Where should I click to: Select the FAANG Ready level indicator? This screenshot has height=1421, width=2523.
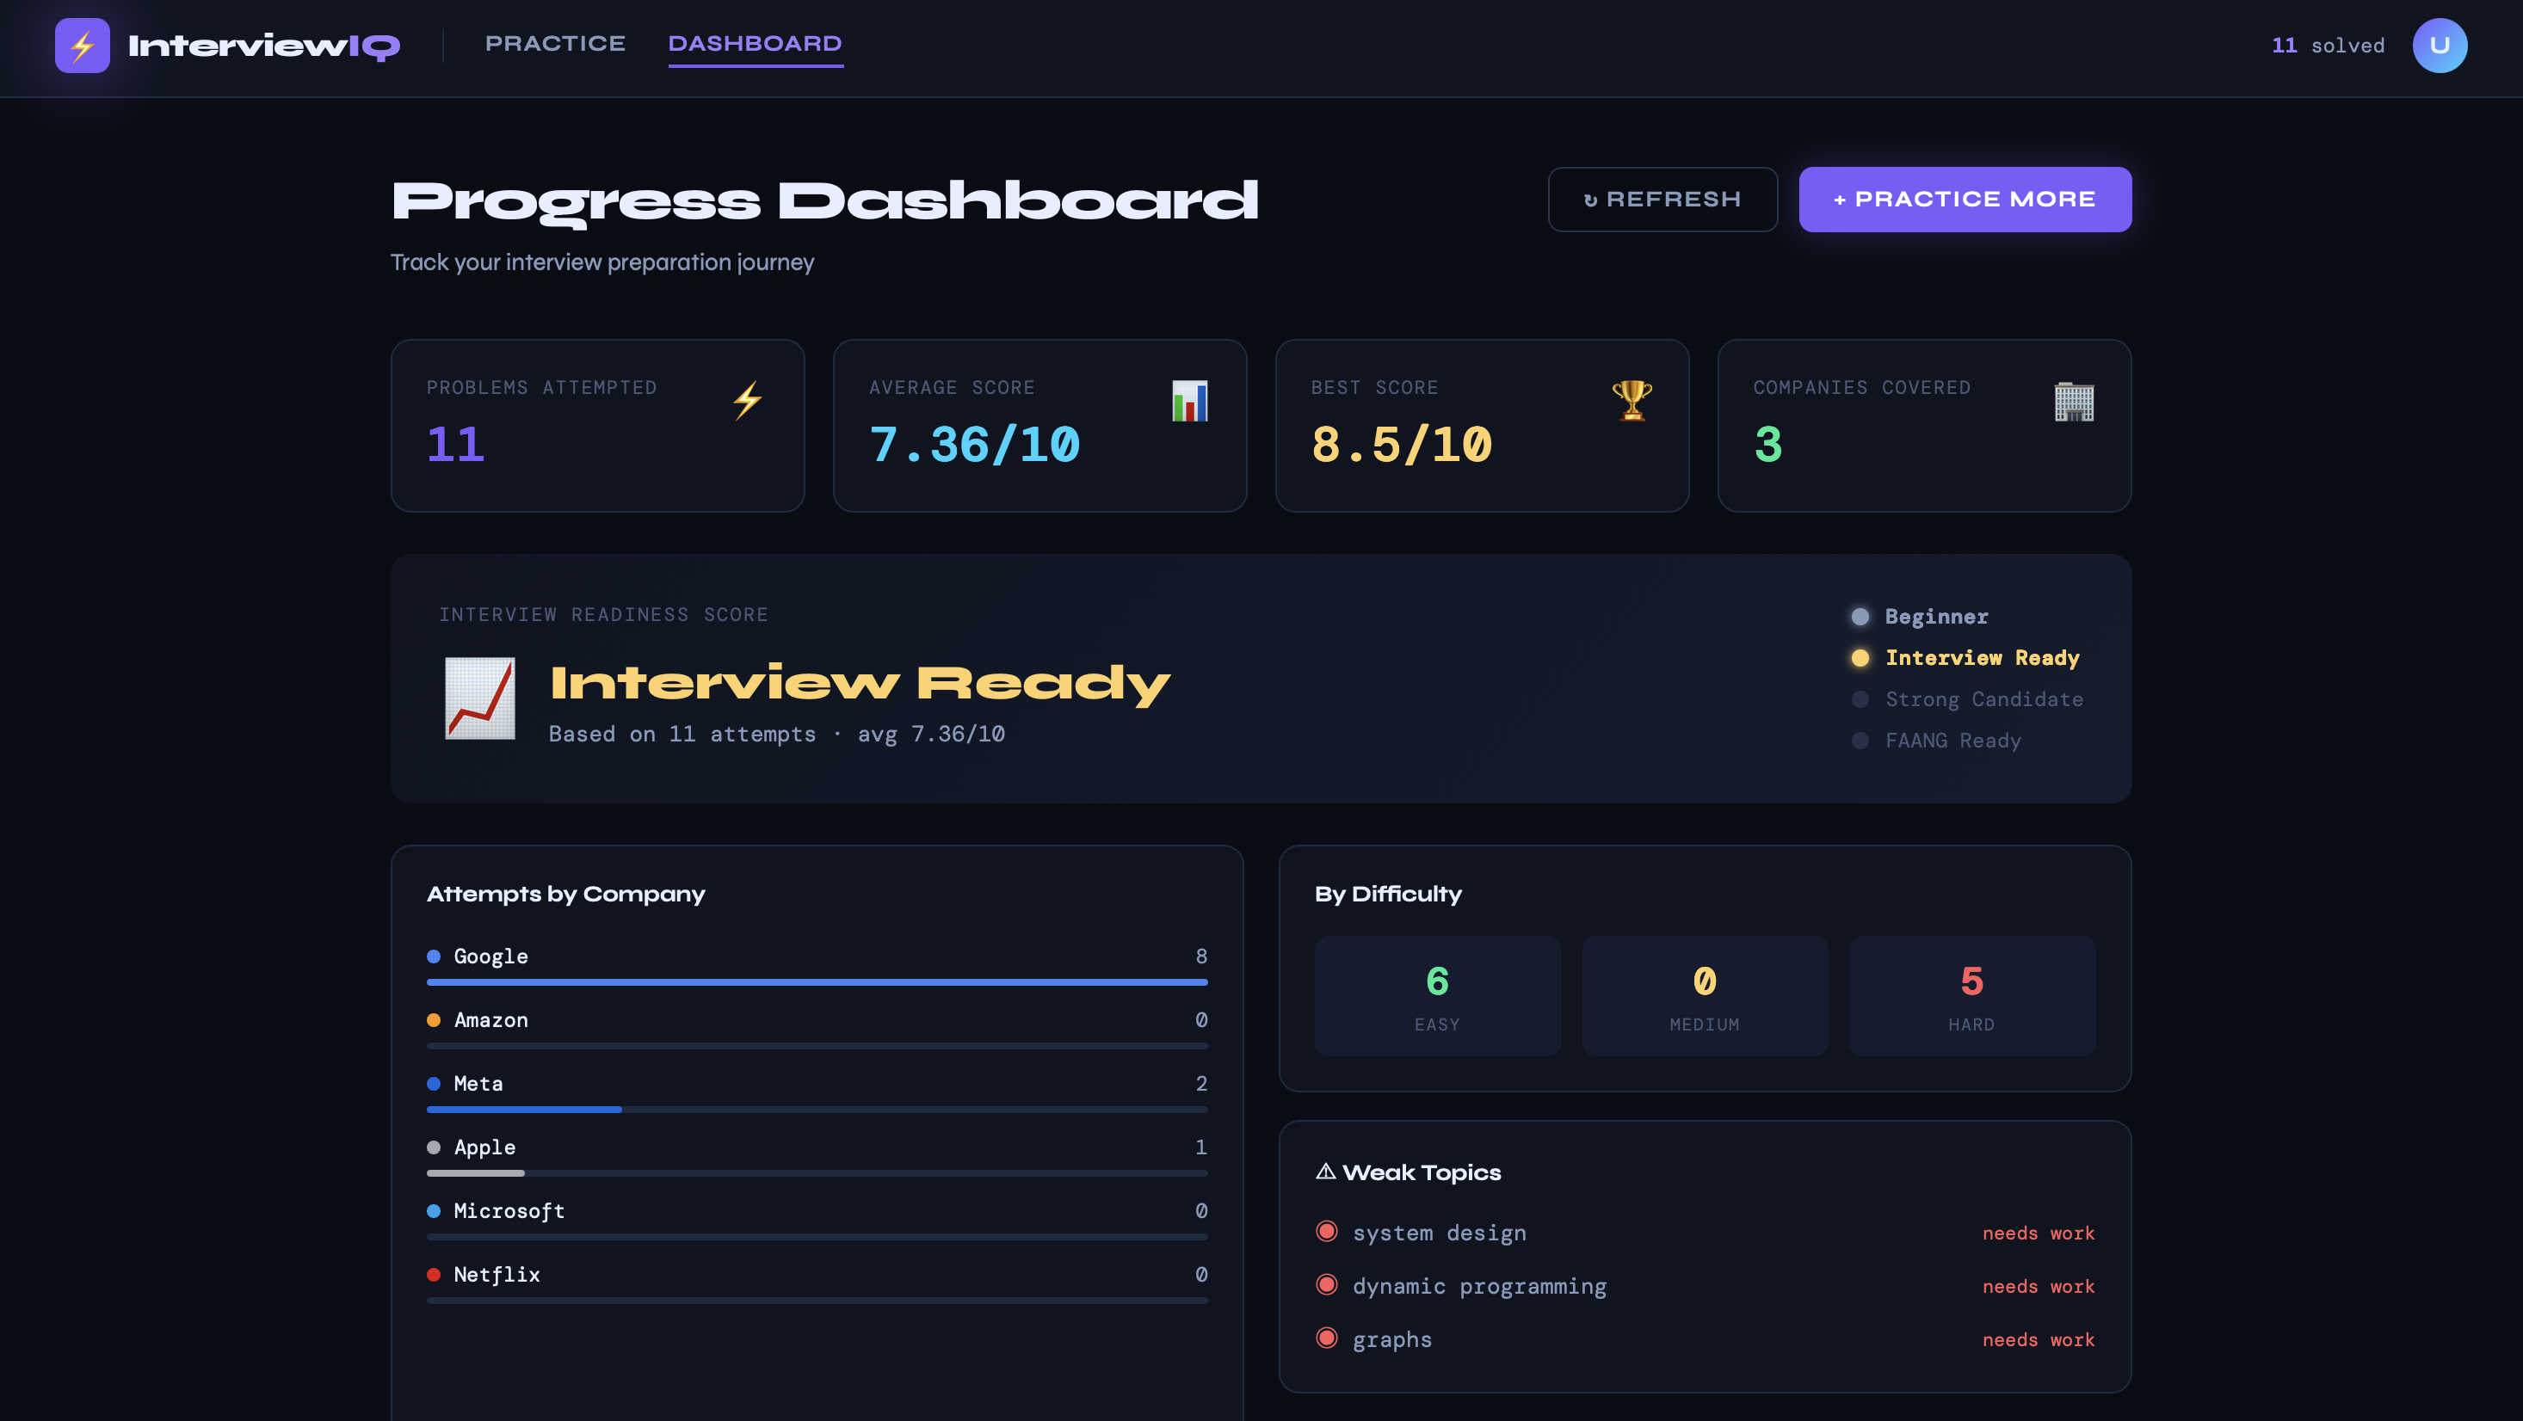[x=1936, y=741]
